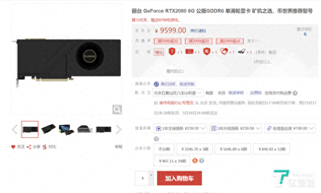Click the 满5999减30 coupon

tap(168, 41)
